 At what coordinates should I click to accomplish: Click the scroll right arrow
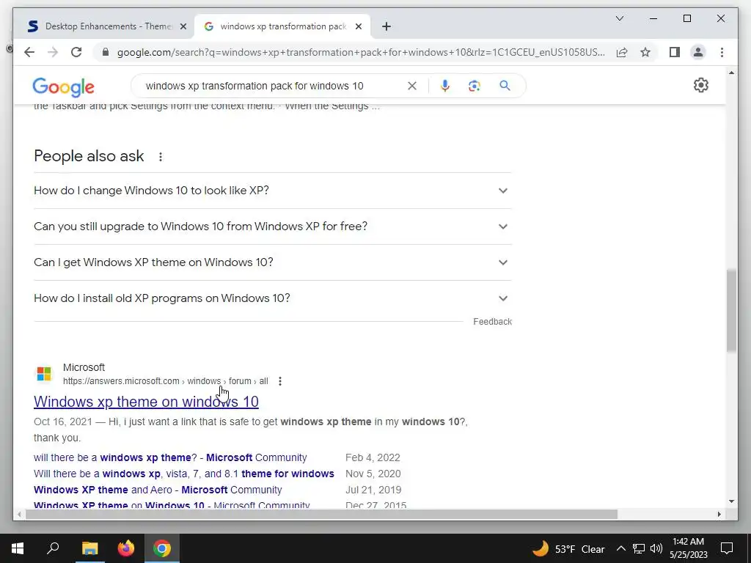[719, 515]
